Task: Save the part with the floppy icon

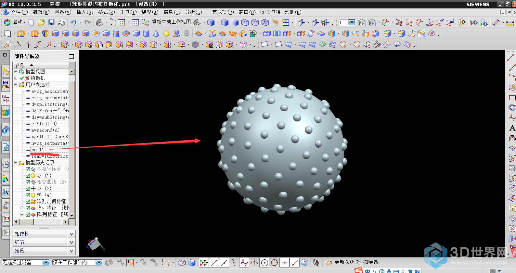Action: (51, 22)
